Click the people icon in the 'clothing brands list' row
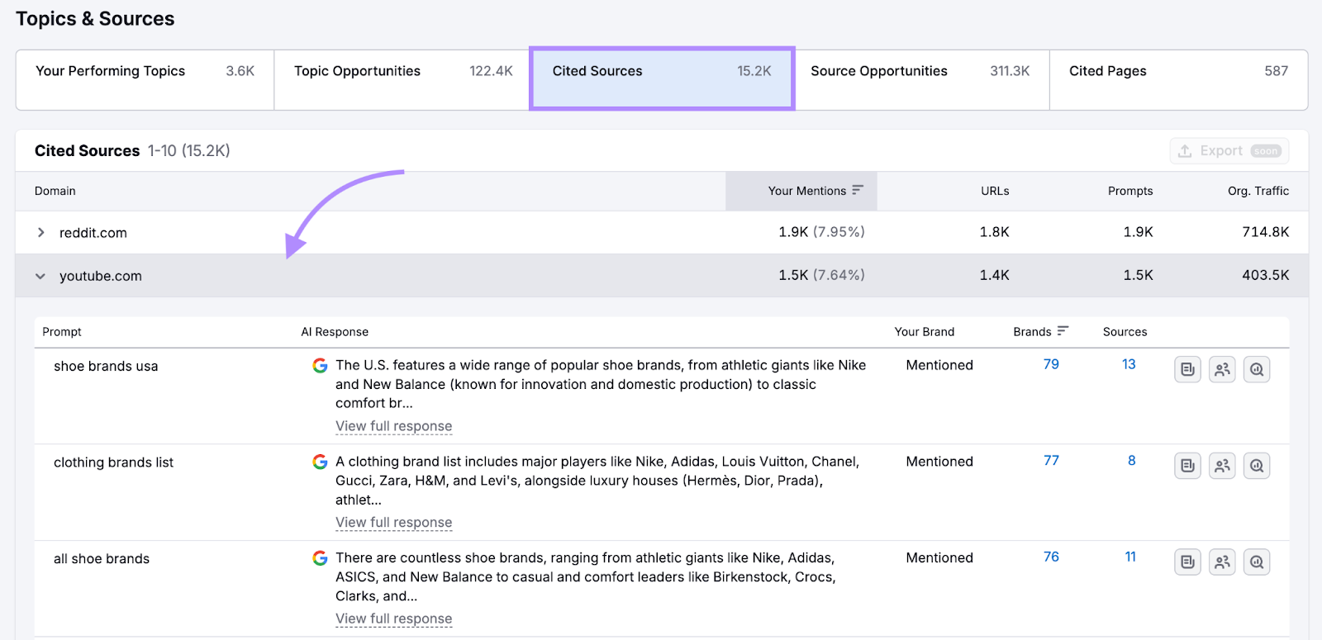The width and height of the screenshot is (1322, 640). click(x=1222, y=466)
